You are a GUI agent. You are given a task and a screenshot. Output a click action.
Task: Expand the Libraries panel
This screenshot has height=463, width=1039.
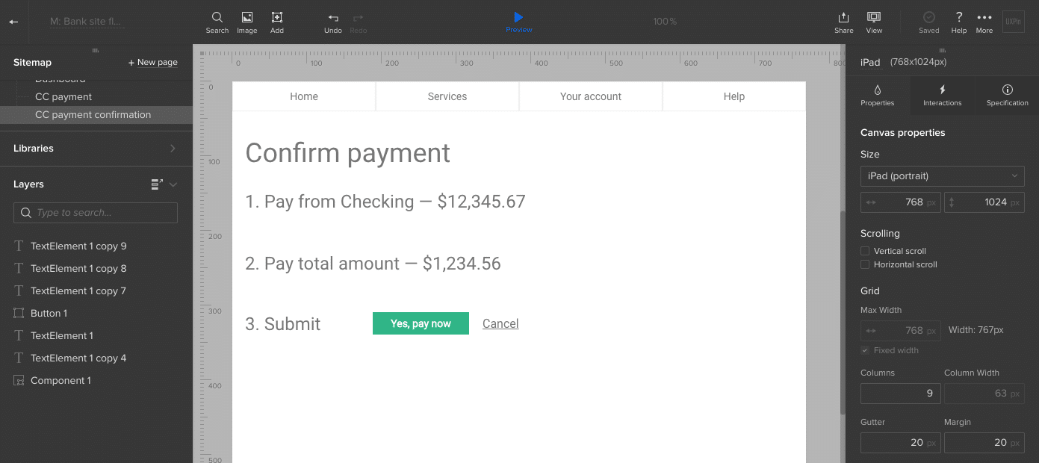coord(173,149)
